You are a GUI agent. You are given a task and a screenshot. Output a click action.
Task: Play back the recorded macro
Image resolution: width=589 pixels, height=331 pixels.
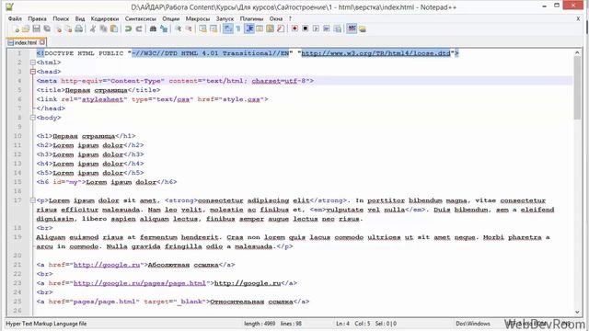(316, 29)
